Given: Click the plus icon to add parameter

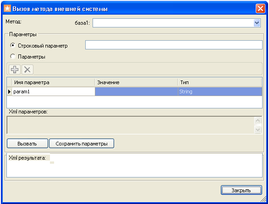Looking at the screenshot, I should pos(15,70).
